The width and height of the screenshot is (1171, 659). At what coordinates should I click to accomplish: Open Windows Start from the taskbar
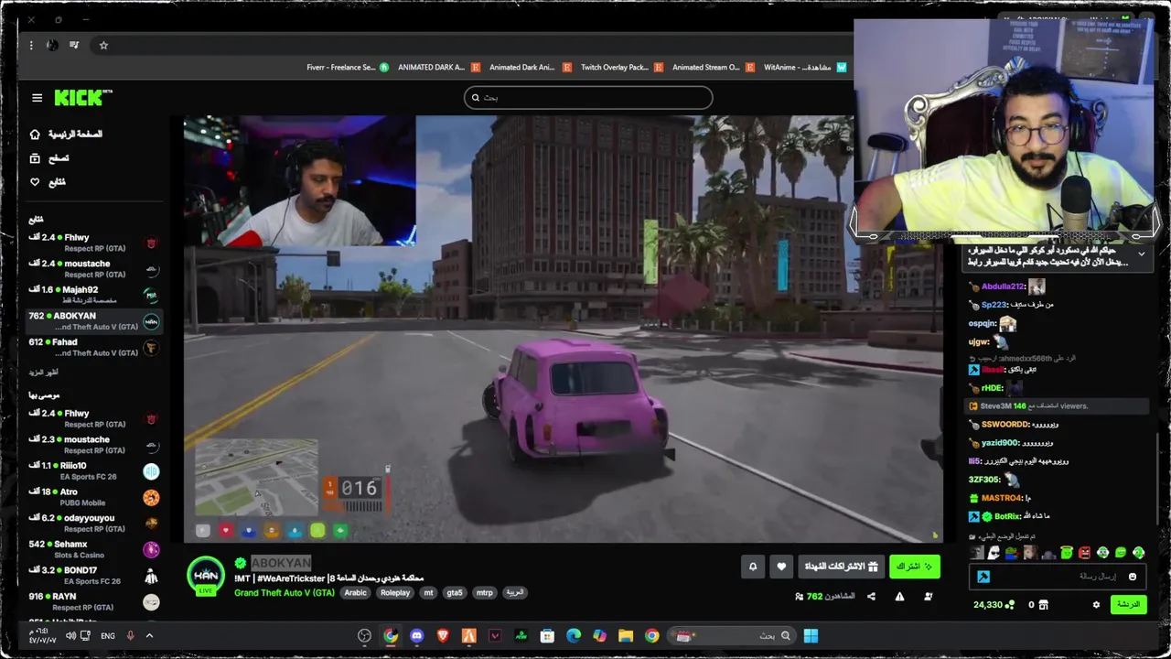[811, 635]
